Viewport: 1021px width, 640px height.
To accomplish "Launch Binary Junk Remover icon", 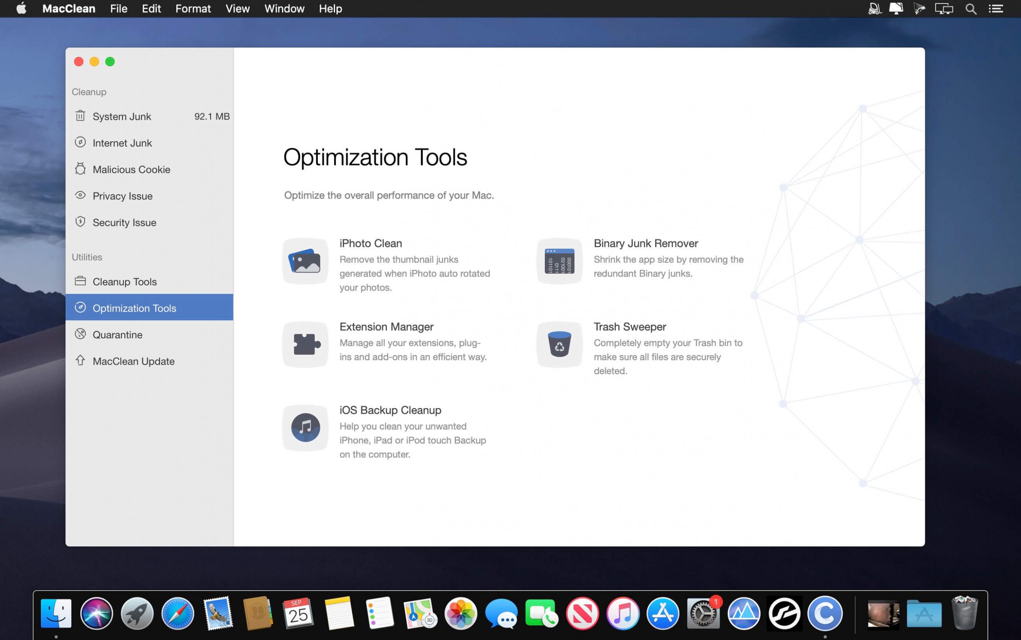I will click(559, 261).
